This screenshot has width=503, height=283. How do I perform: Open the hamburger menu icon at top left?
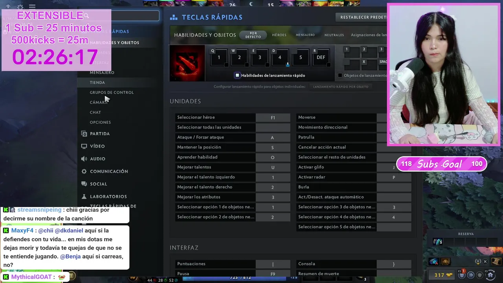click(x=32, y=7)
